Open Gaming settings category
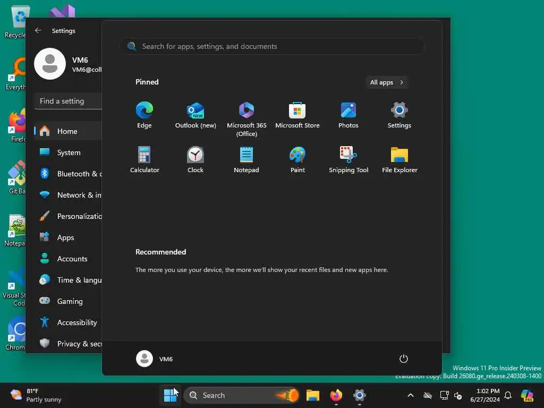 pos(69,301)
